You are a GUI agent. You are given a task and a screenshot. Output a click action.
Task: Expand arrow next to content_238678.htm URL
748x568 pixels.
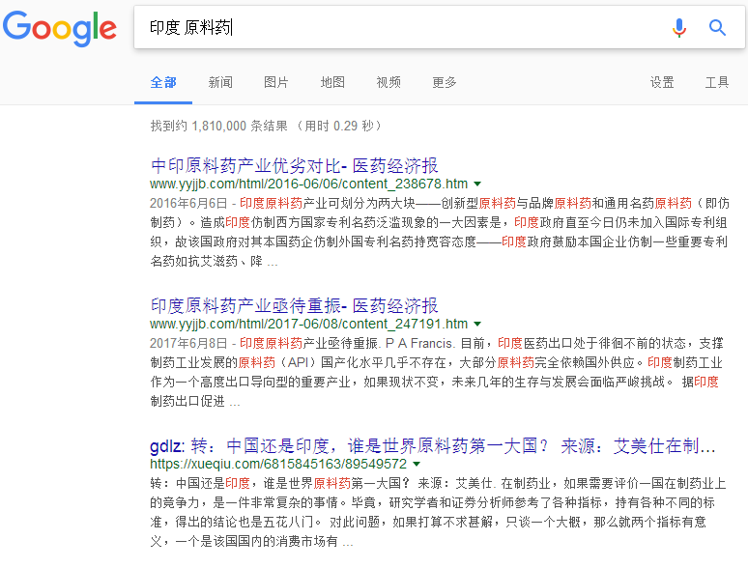[x=477, y=185]
